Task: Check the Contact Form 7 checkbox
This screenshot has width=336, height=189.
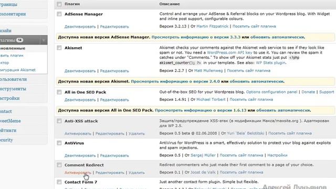Action: [x=59, y=182]
